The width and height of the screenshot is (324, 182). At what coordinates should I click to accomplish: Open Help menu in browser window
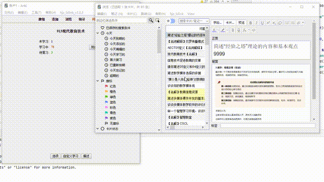(160, 14)
